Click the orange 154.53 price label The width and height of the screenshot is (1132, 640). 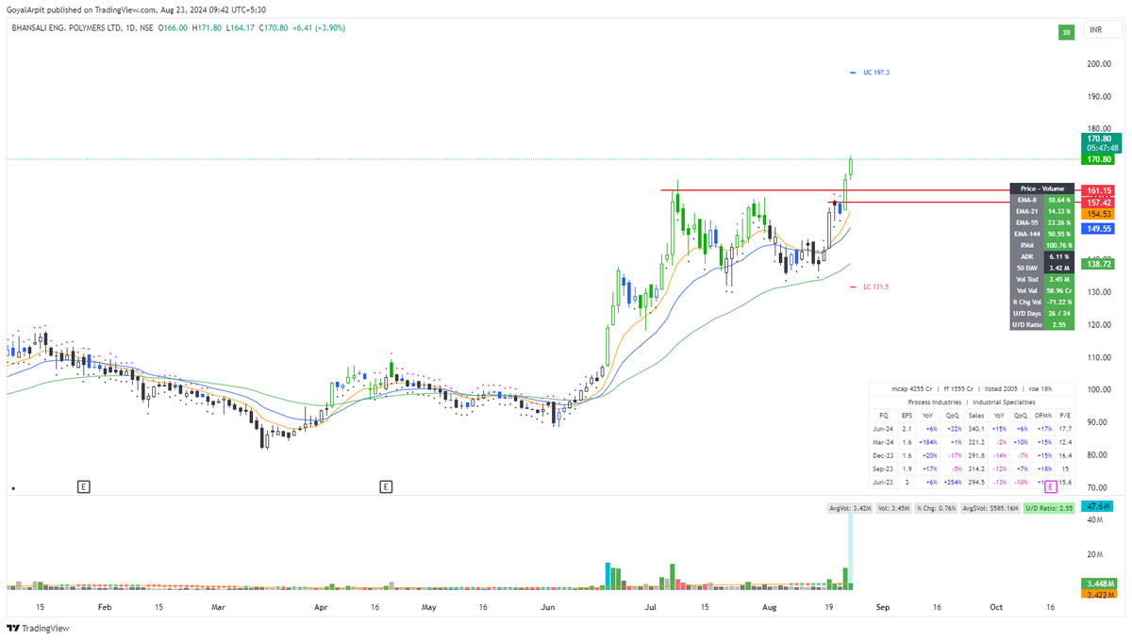(x=1100, y=215)
